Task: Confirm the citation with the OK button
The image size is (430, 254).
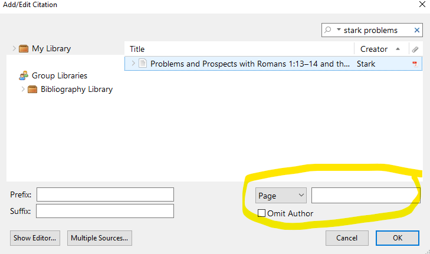Action: coord(398,238)
